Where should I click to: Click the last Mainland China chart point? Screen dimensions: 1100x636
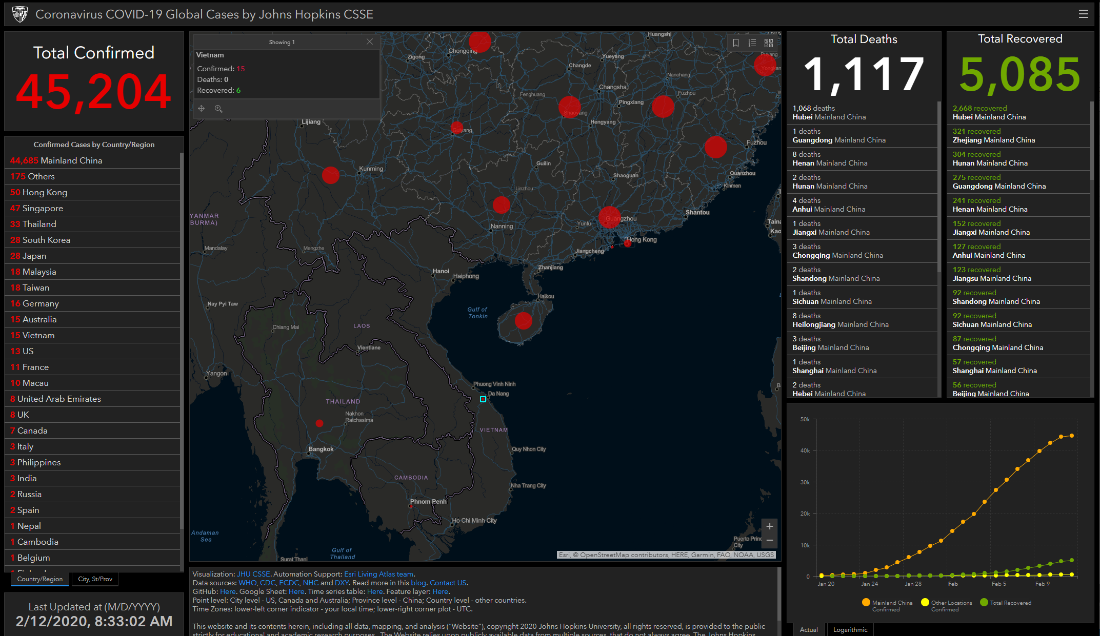[x=1072, y=436]
